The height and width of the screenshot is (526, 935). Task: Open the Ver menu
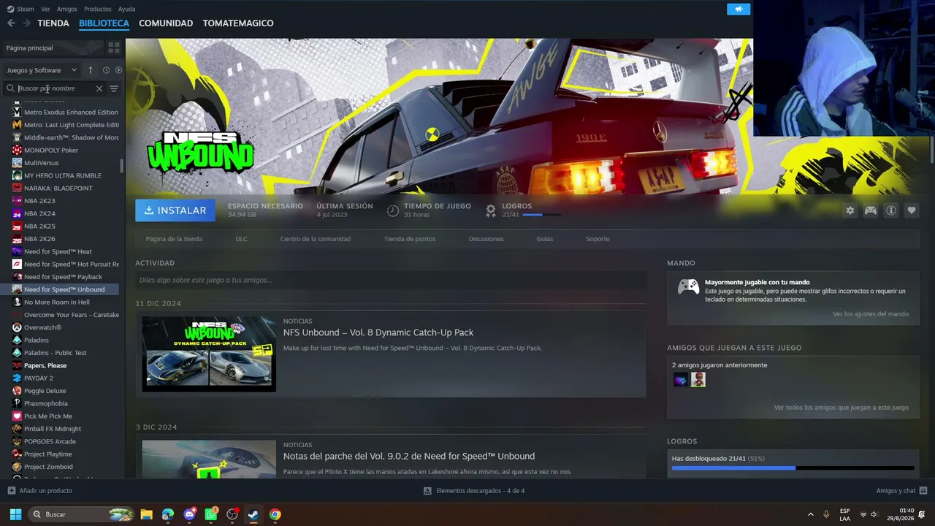(45, 9)
